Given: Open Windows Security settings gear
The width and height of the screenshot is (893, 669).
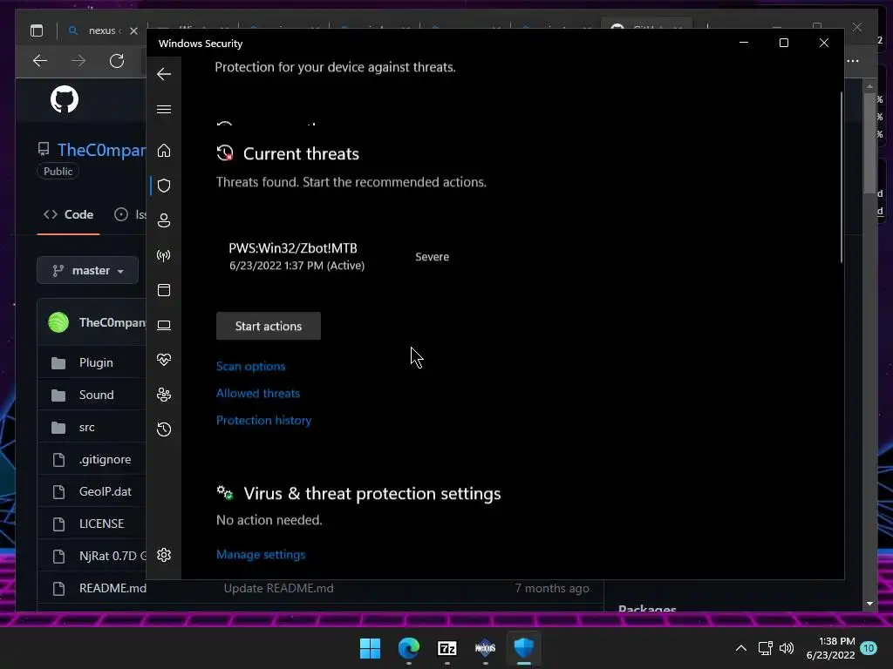Looking at the screenshot, I should click(164, 555).
